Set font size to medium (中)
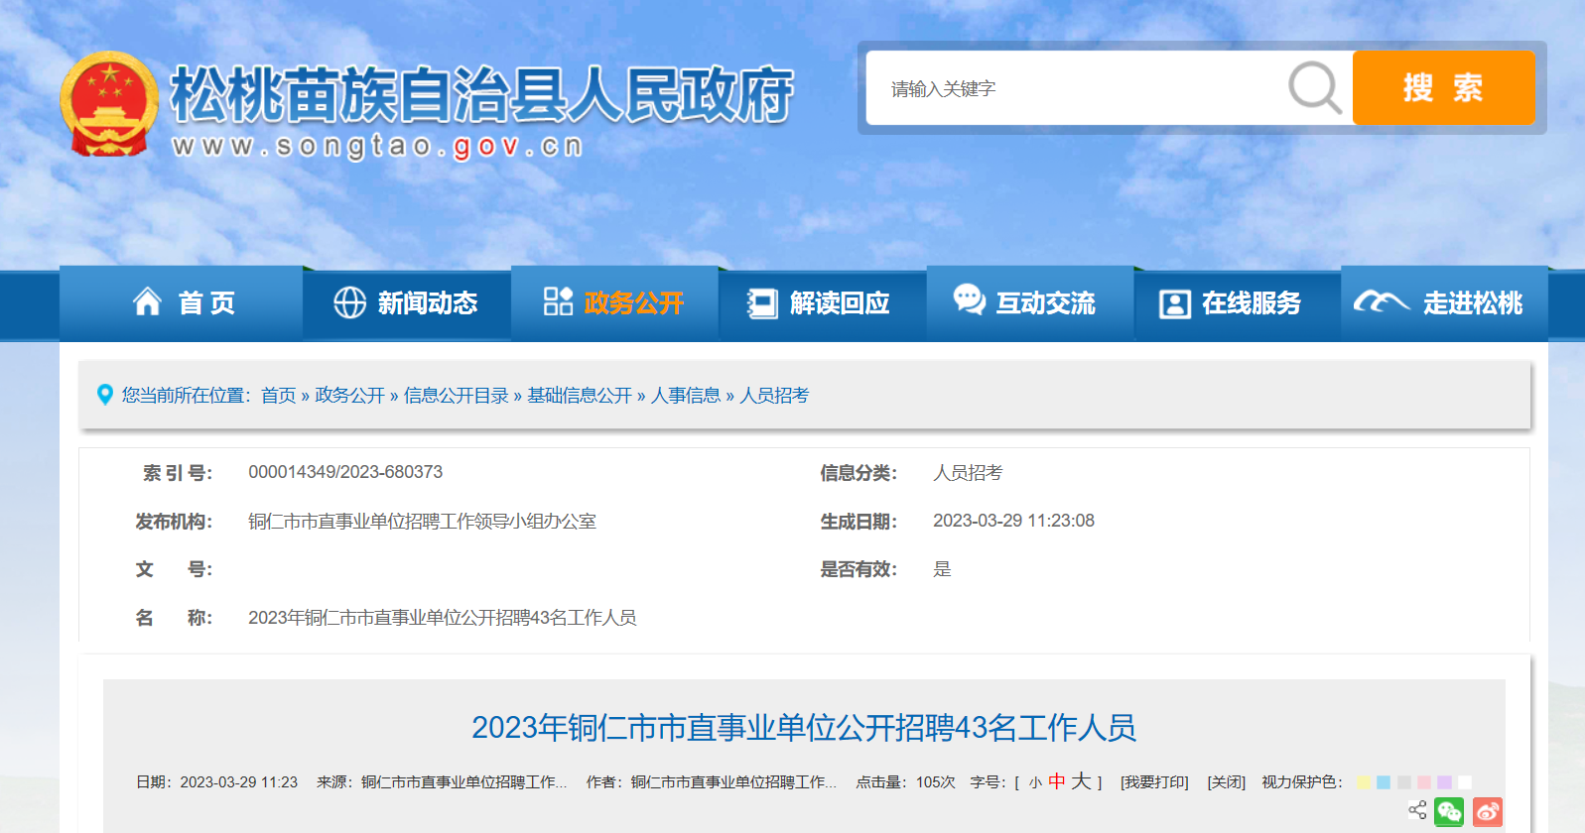The width and height of the screenshot is (1585, 833). 1056,782
